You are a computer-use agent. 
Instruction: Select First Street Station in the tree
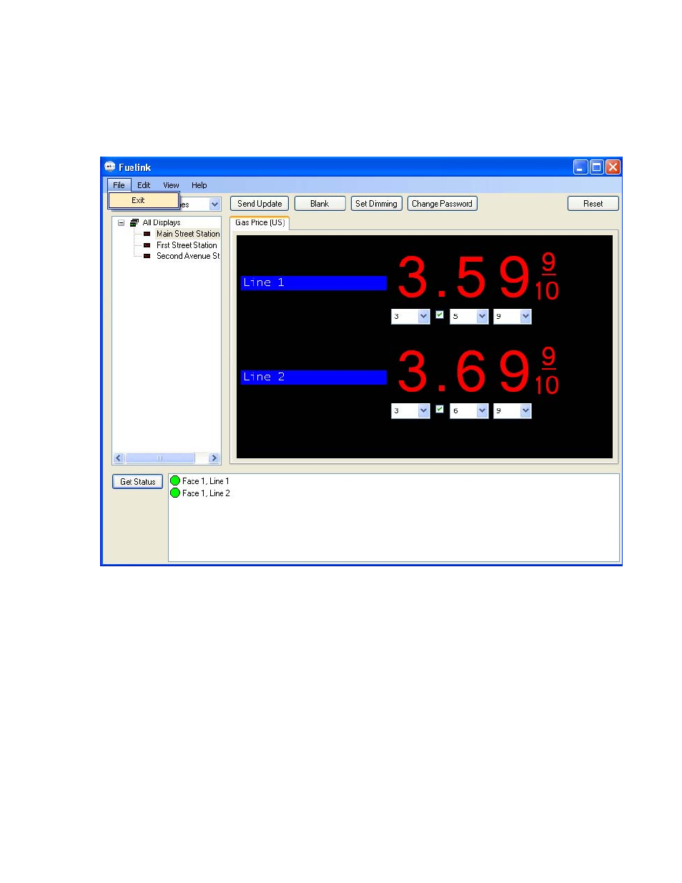187,245
